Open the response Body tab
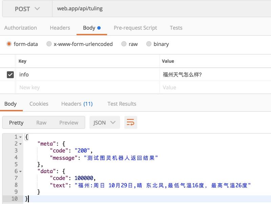This screenshot has width=271, height=204. pos(11,104)
